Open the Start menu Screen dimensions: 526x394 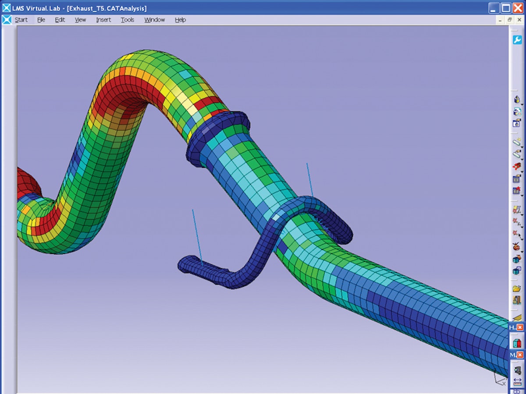21,20
